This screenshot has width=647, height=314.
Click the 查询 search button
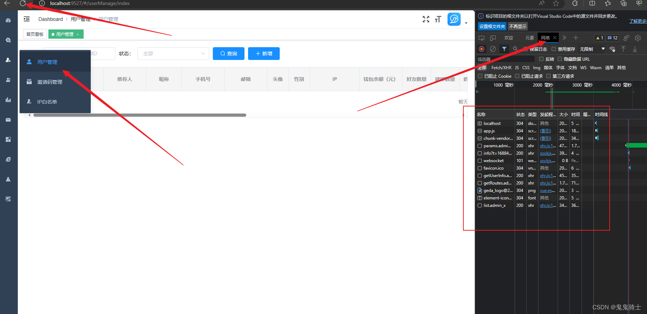click(228, 54)
